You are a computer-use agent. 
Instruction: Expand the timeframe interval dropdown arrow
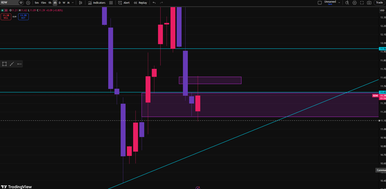pyautogui.click(x=73, y=3)
